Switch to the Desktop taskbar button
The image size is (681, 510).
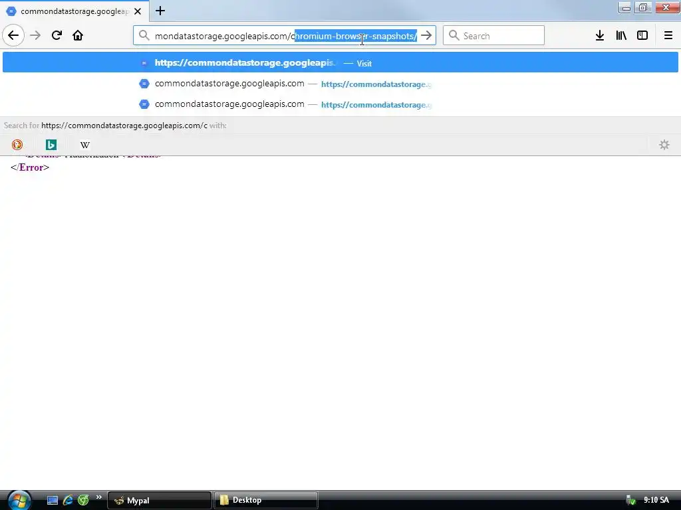[x=266, y=501]
